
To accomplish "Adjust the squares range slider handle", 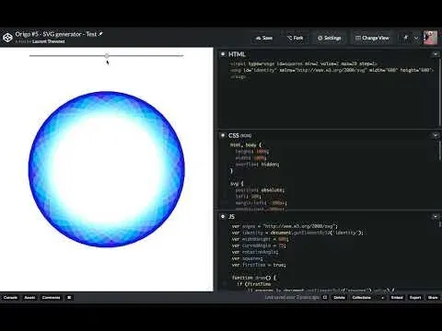I will click(x=107, y=56).
